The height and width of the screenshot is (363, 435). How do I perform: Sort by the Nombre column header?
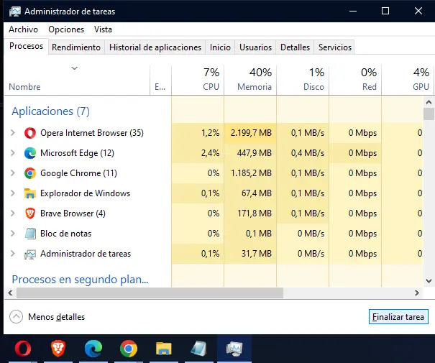tap(77, 80)
